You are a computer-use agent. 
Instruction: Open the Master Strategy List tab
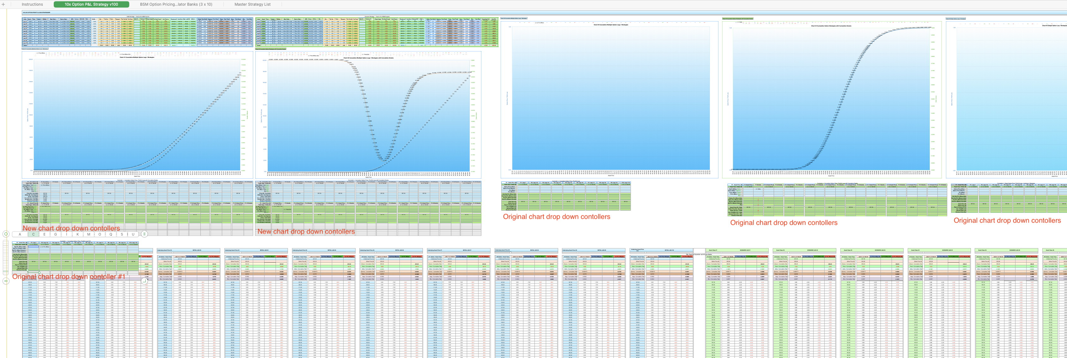point(252,4)
